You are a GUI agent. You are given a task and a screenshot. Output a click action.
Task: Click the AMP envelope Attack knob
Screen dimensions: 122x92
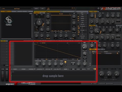(92, 22)
